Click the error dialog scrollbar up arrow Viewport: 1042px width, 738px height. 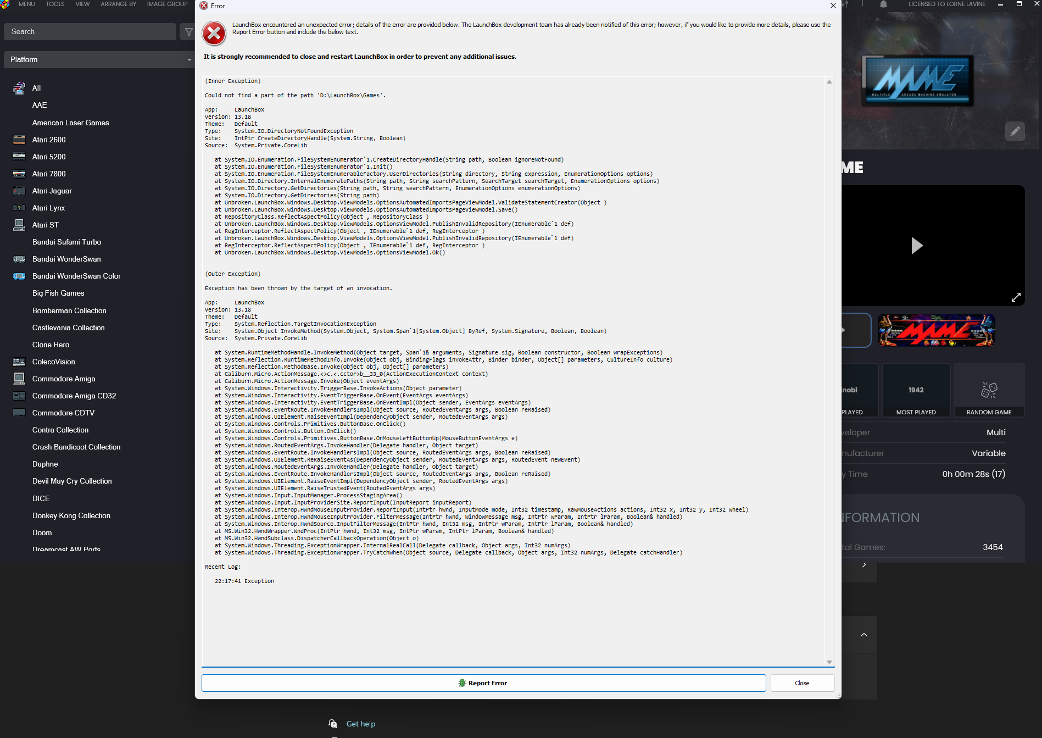point(829,81)
